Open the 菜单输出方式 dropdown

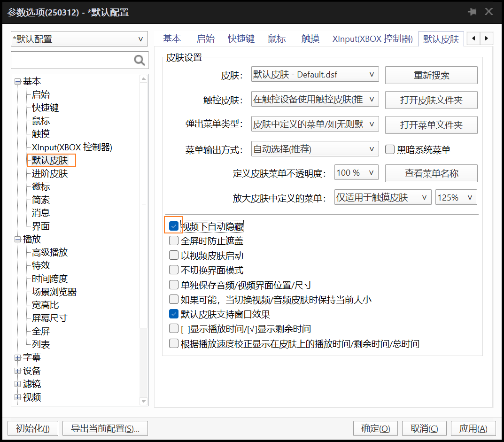(x=315, y=149)
